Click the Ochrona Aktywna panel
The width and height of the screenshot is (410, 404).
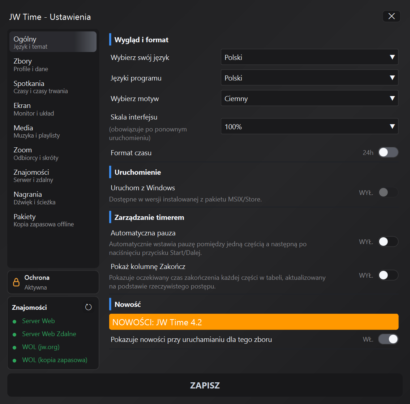[53, 282]
